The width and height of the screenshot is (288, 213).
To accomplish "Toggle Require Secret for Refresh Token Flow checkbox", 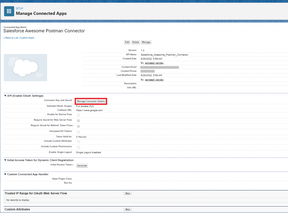I will click(x=78, y=126).
